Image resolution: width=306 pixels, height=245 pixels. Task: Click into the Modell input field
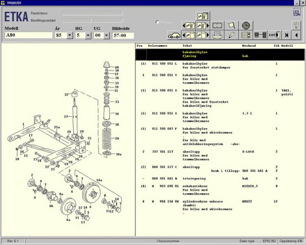click(x=28, y=36)
